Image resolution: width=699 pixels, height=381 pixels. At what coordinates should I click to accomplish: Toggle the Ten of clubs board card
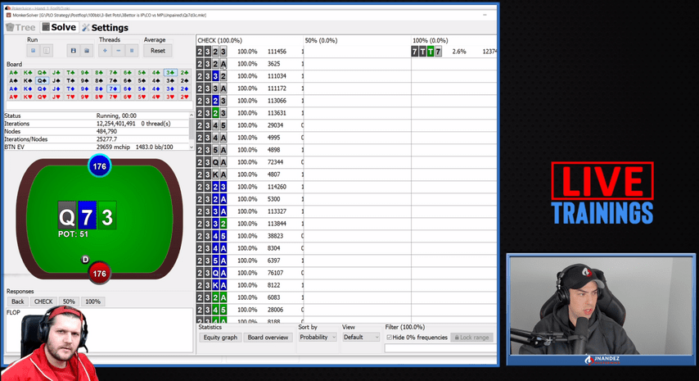(x=70, y=72)
